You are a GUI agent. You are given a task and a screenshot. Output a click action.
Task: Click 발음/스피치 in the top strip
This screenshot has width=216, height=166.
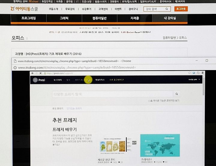(x=100, y=2)
